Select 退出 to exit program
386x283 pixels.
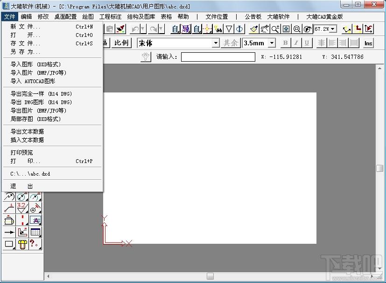[52, 186]
